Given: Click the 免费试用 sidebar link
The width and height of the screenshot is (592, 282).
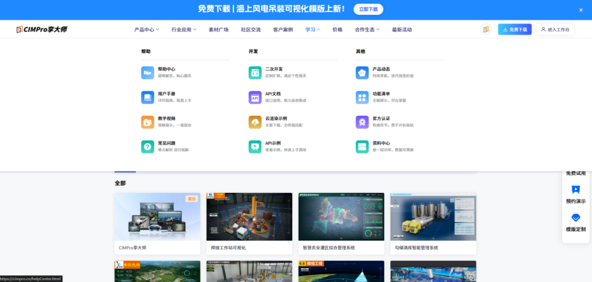Looking at the screenshot, I should coord(576,173).
